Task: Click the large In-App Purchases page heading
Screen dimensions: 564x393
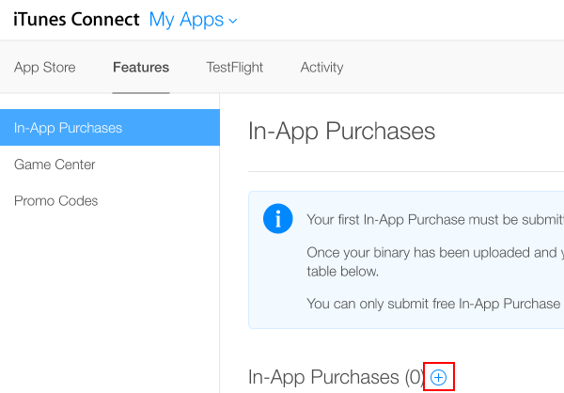Action: [x=341, y=131]
